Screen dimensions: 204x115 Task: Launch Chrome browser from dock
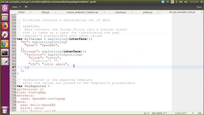click(5, 44)
